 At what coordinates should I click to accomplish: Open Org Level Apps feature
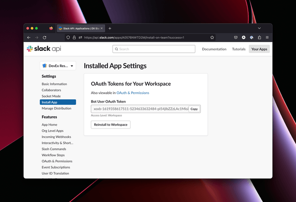point(53,131)
